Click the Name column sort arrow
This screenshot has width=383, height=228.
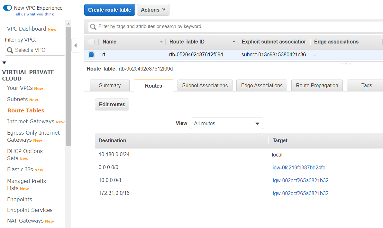(161, 42)
